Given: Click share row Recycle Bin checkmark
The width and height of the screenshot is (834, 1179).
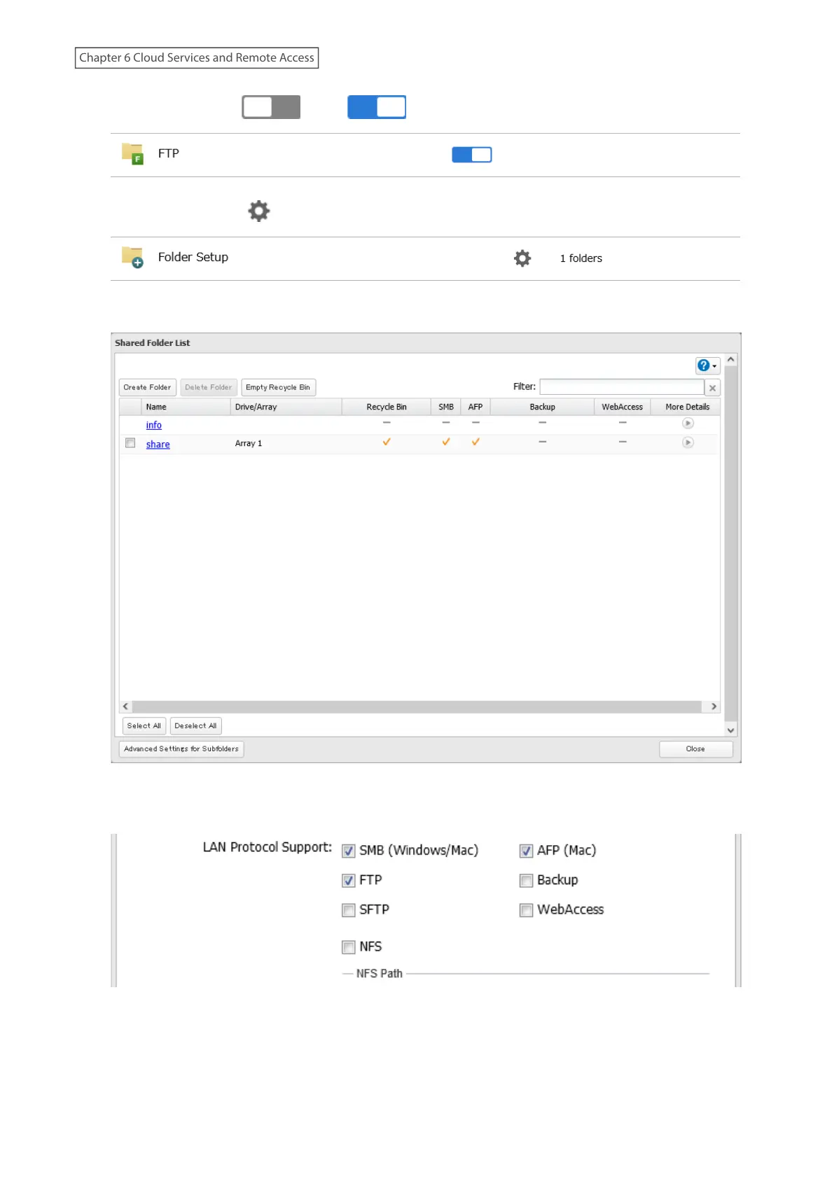Looking at the screenshot, I should pyautogui.click(x=387, y=442).
